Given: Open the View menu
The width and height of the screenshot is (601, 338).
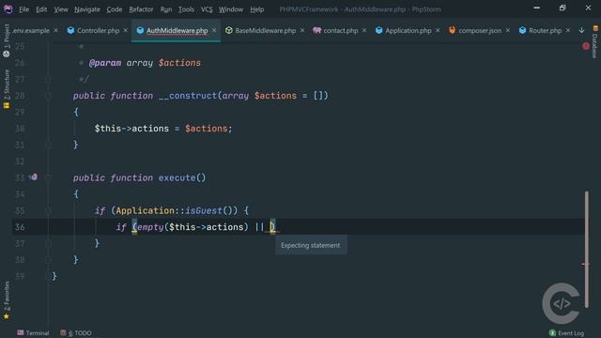Looking at the screenshot, I should click(60, 9).
